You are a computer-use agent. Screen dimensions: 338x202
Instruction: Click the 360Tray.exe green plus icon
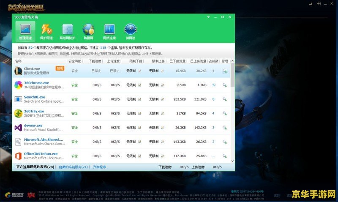point(18,113)
